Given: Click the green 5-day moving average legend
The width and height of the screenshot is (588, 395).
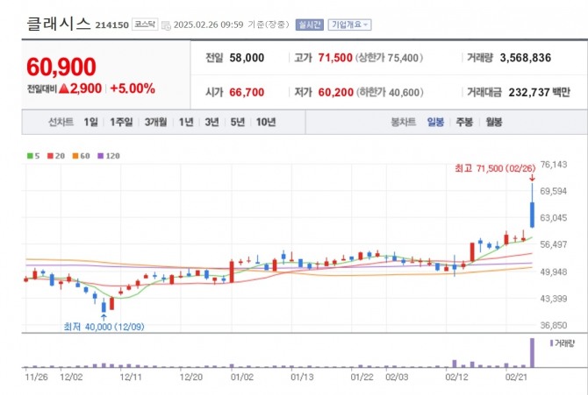Looking at the screenshot, I should click(x=33, y=155).
